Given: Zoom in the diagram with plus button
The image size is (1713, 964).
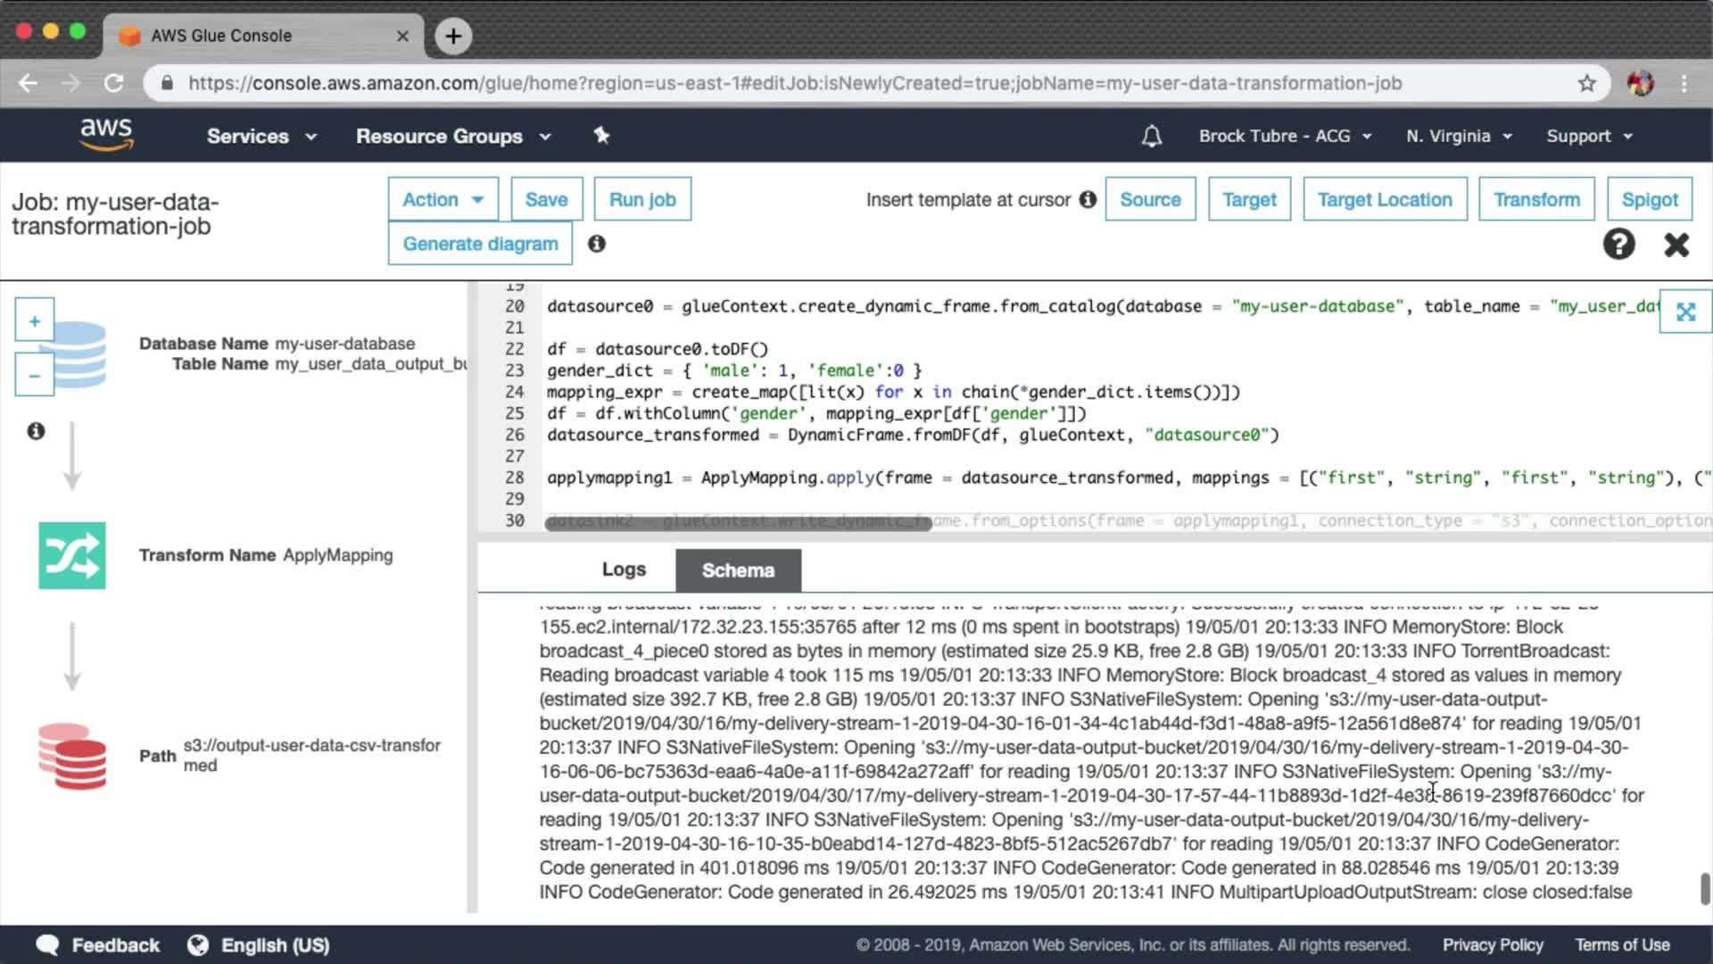Looking at the screenshot, I should 35,320.
